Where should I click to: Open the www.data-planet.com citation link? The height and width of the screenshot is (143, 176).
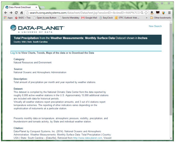click(88, 138)
